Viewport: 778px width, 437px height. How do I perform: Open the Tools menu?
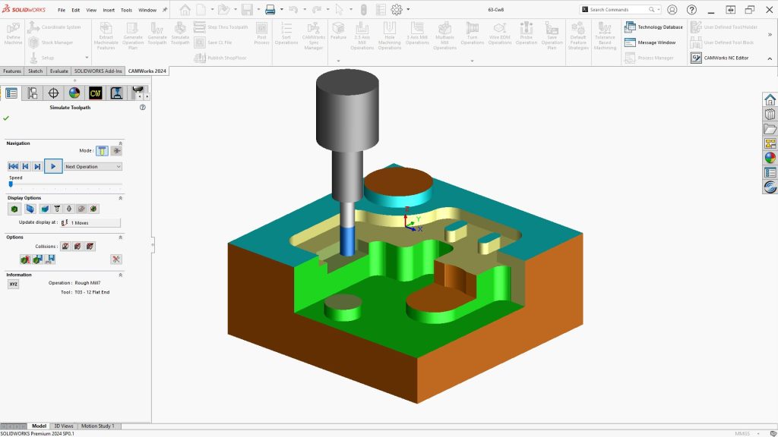pos(127,10)
